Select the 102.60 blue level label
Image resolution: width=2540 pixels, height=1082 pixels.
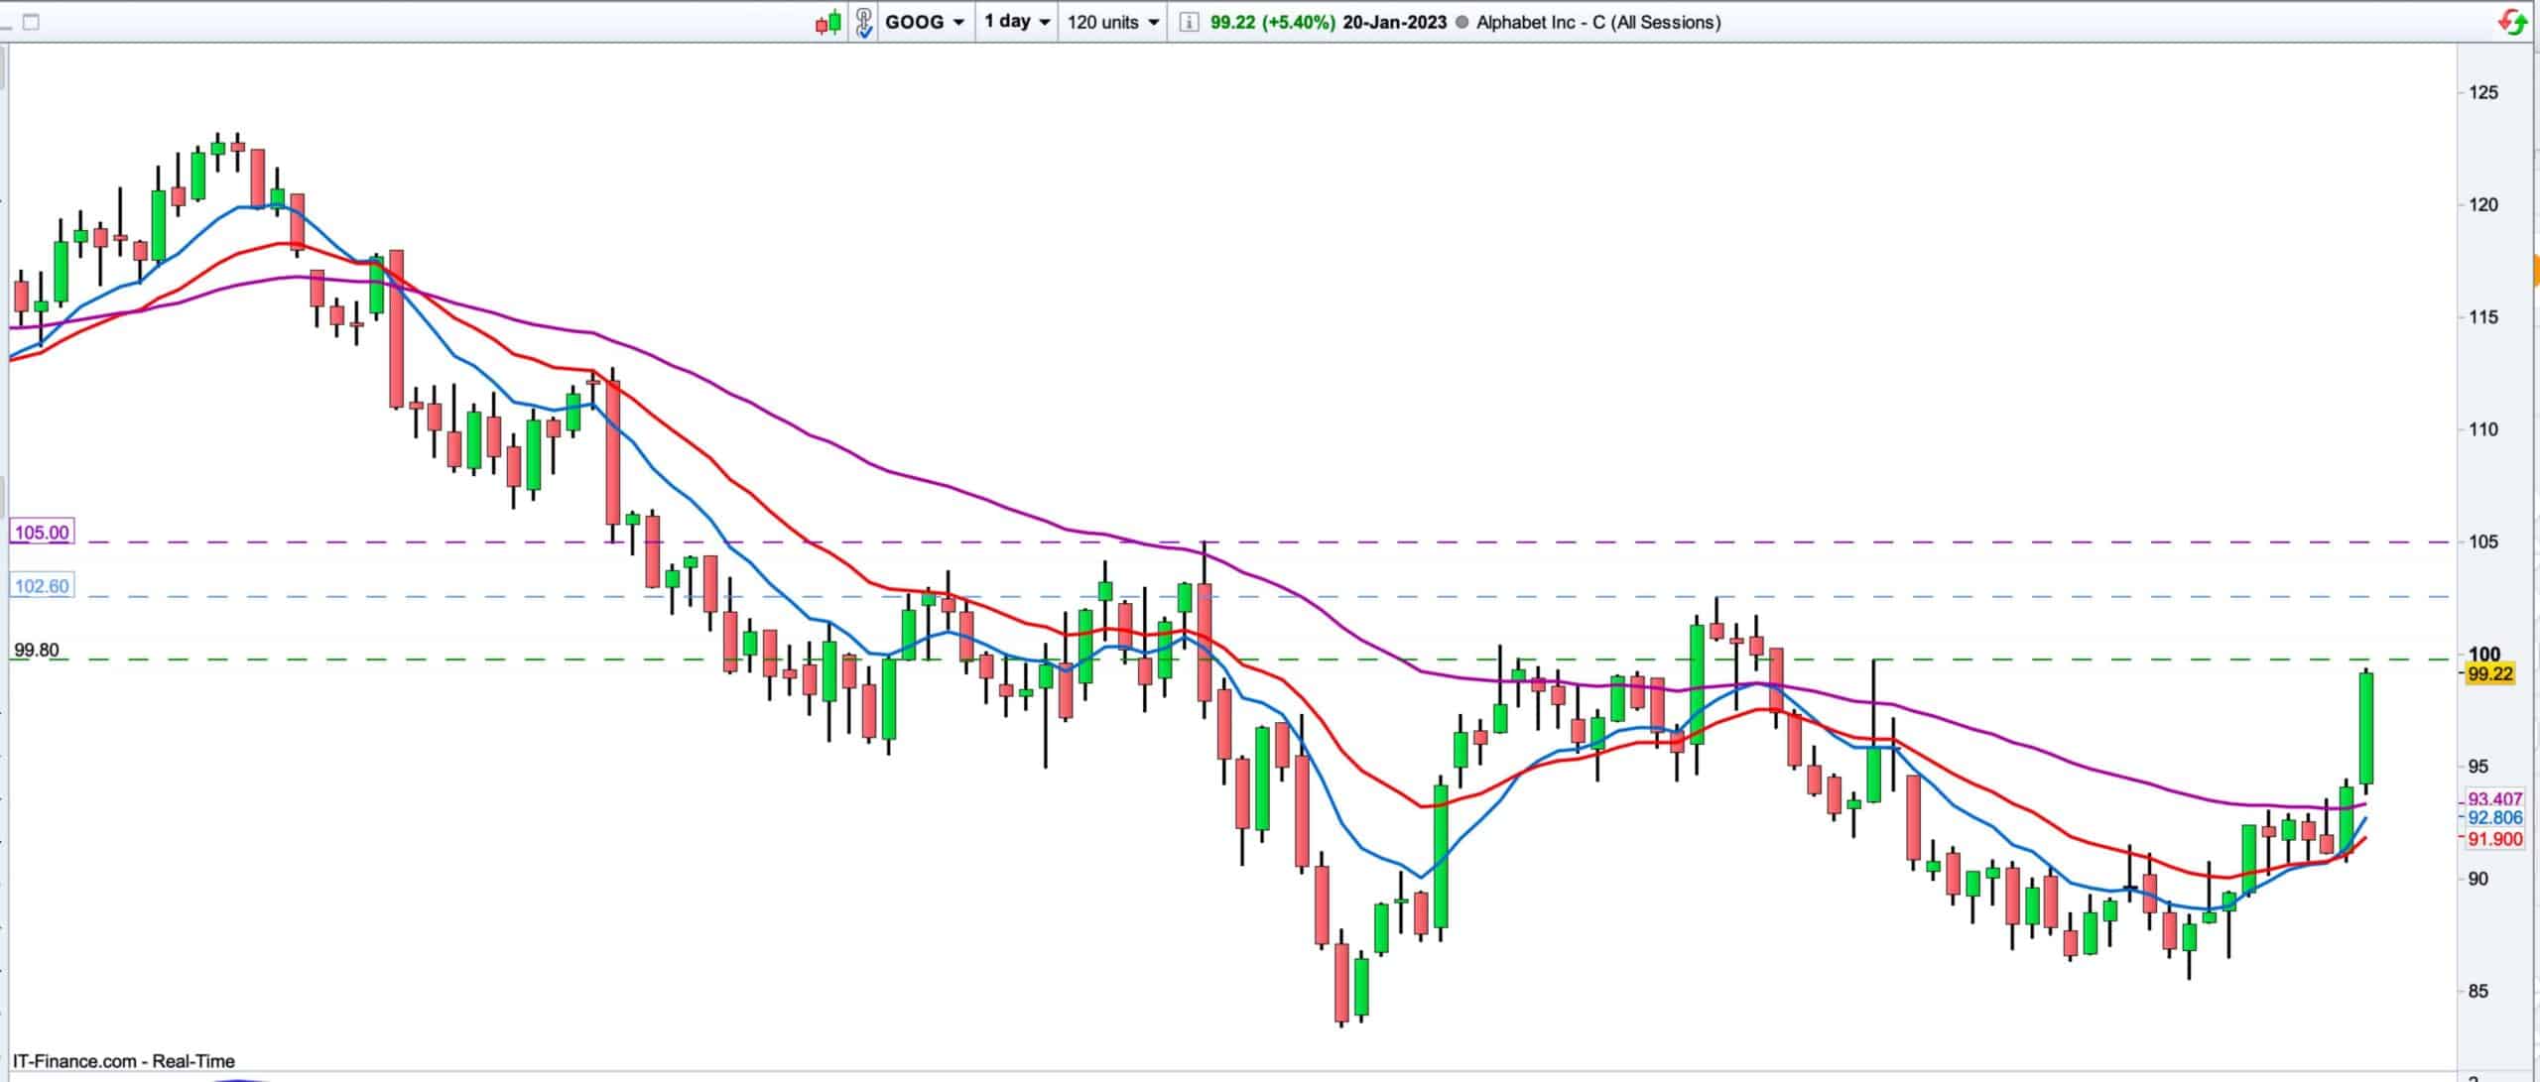[x=42, y=586]
